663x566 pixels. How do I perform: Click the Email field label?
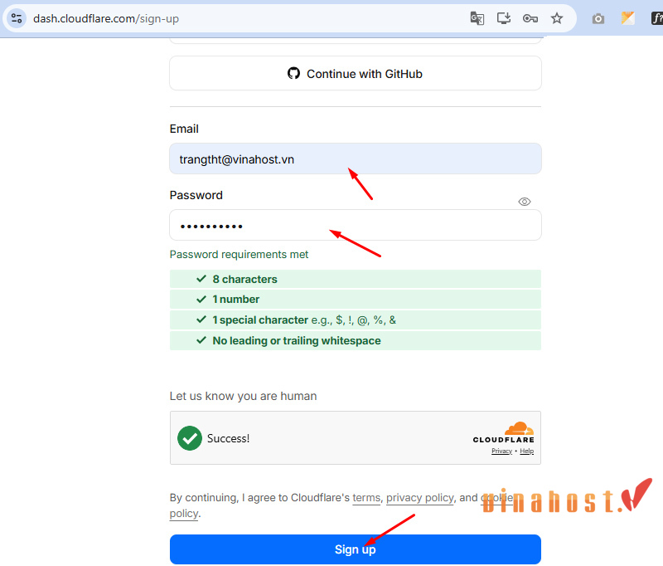tap(184, 129)
